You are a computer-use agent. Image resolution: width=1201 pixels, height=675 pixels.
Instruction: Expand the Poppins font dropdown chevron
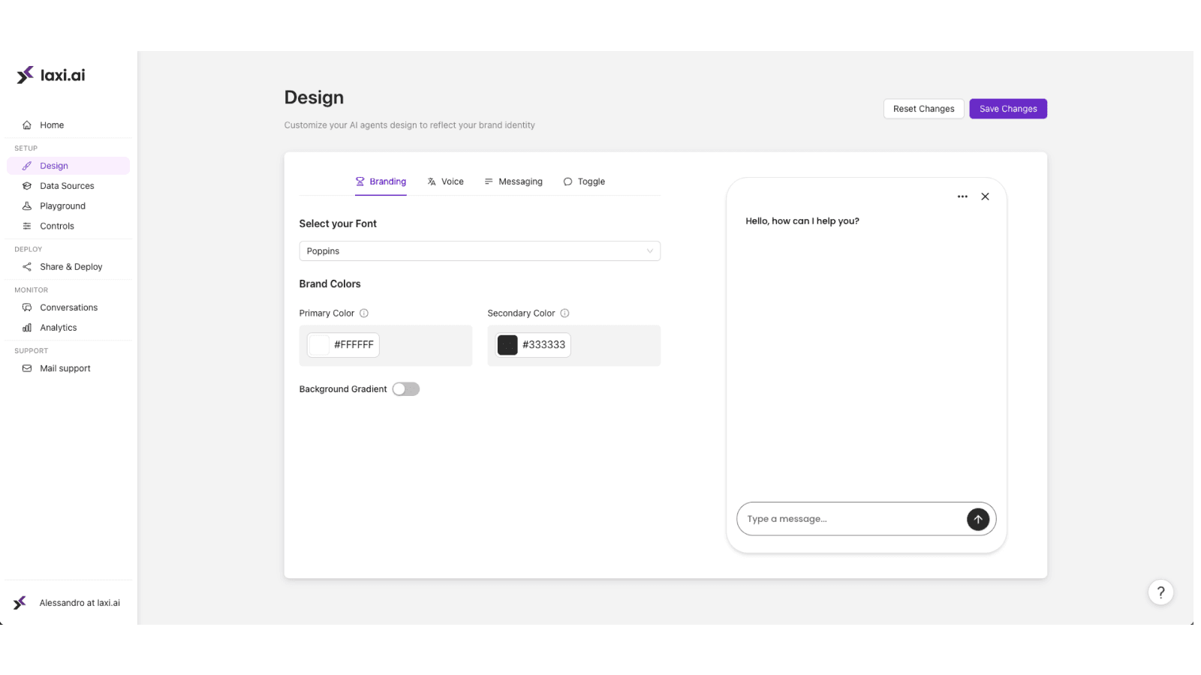click(649, 250)
